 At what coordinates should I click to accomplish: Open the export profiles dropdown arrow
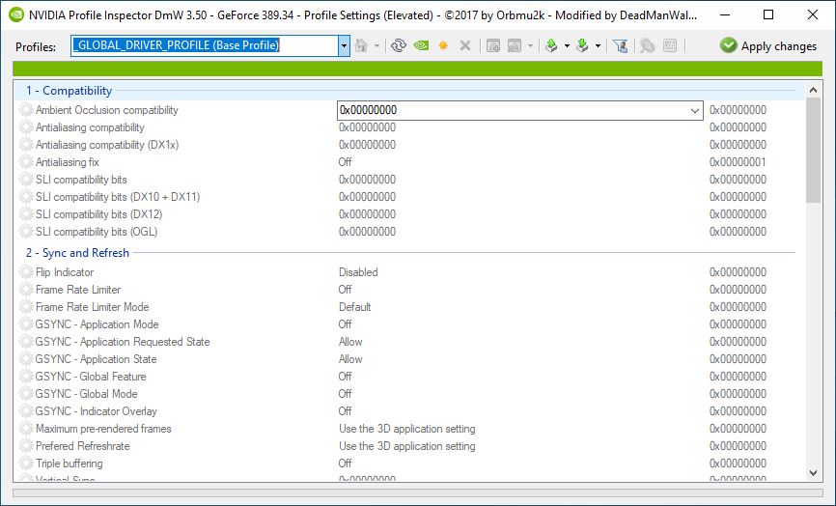567,45
